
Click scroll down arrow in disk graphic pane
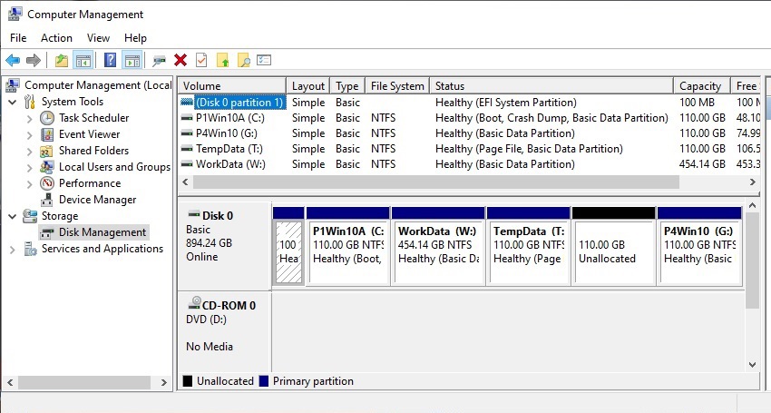[752, 365]
